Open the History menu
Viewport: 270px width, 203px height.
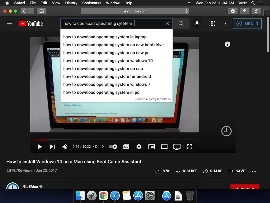(x=71, y=3)
